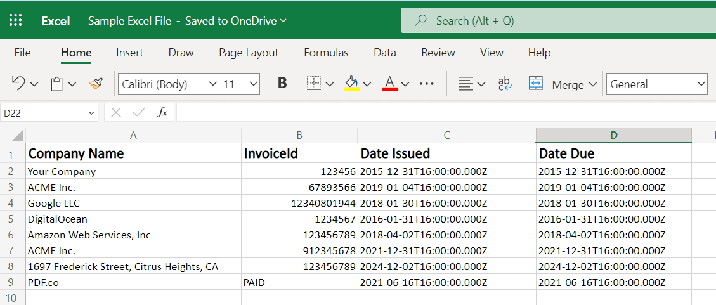Select row 5 header
The image size is (716, 305).
pos(12,219)
